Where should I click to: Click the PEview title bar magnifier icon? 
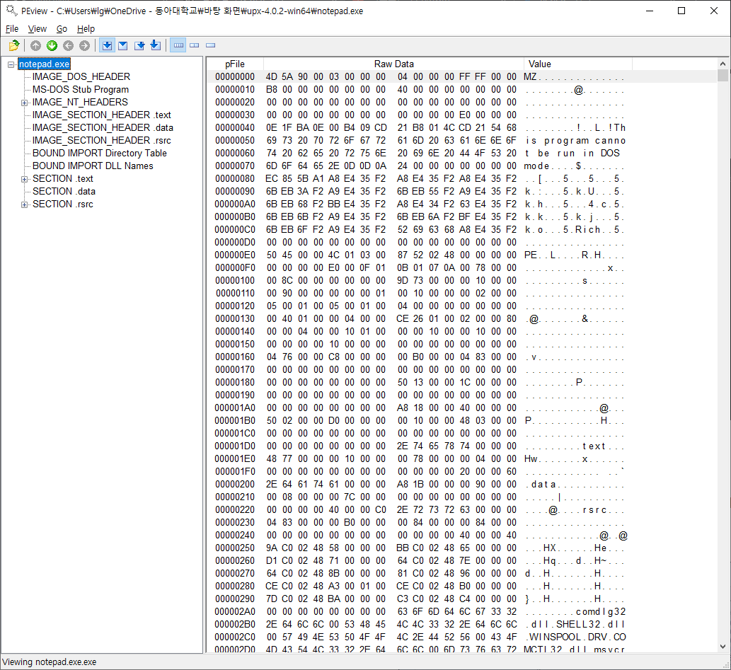11,10
